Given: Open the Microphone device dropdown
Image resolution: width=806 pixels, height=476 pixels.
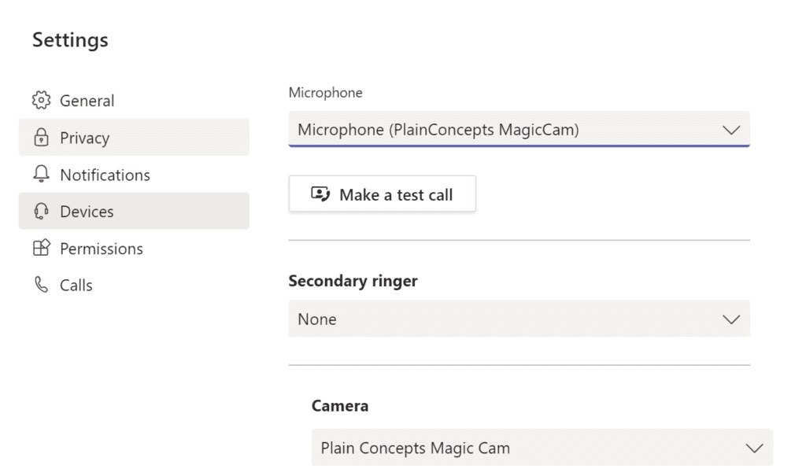Looking at the screenshot, I should click(x=519, y=129).
